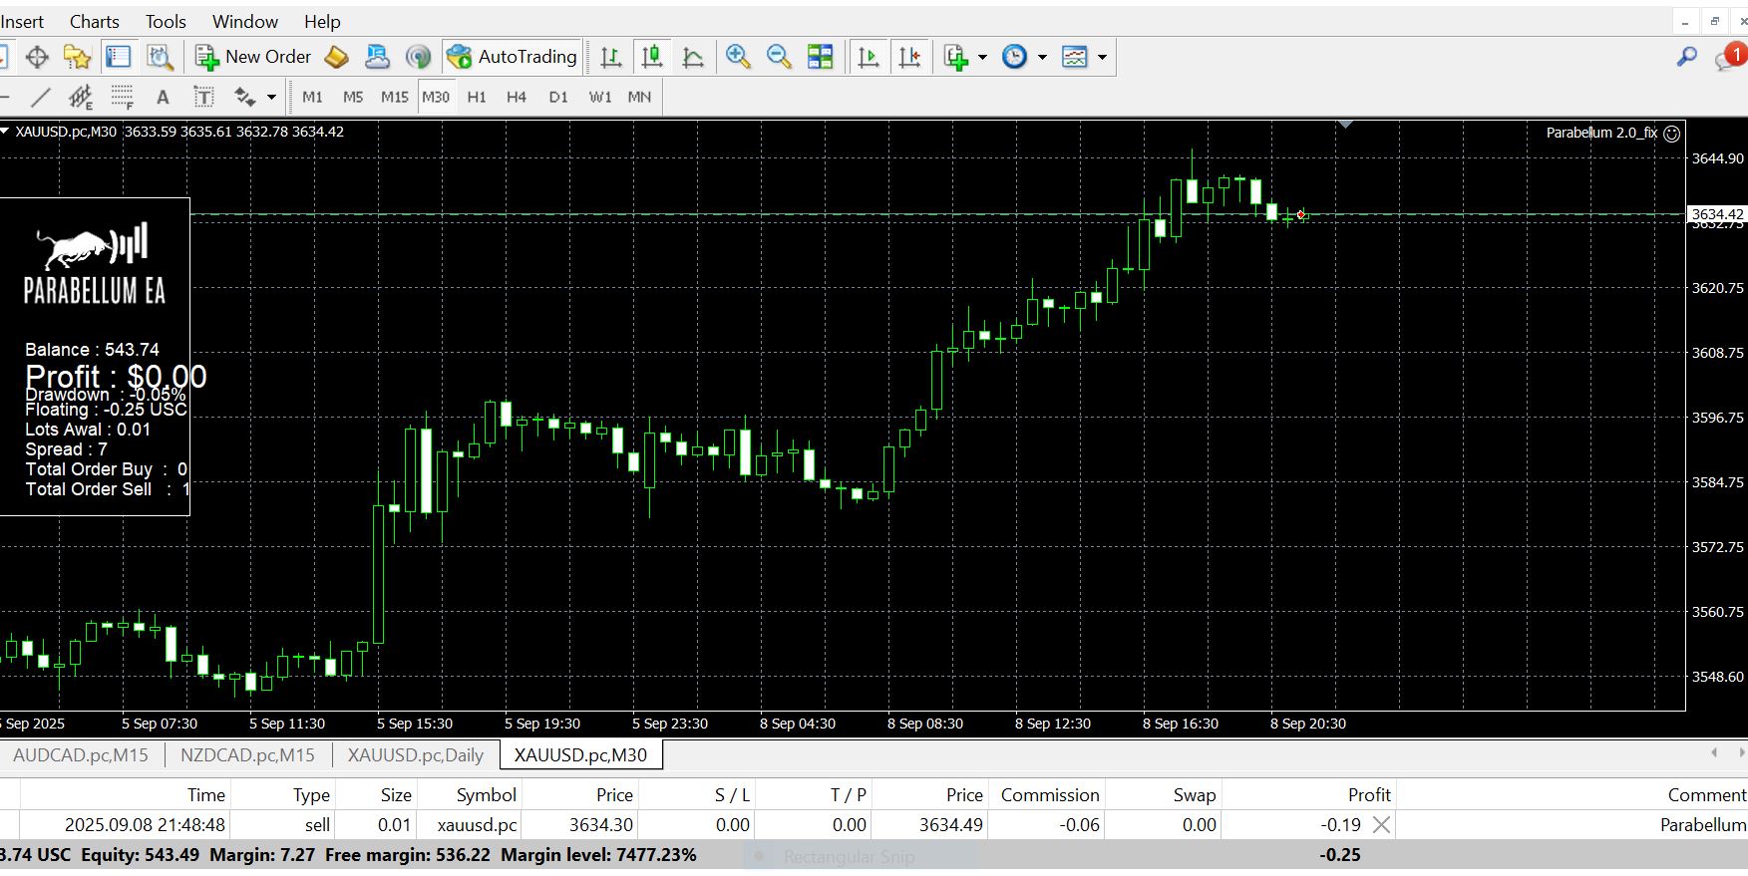This screenshot has width=1748, height=876.
Task: Select the XAUUSD.pc,M30 chart tab
Action: (580, 754)
